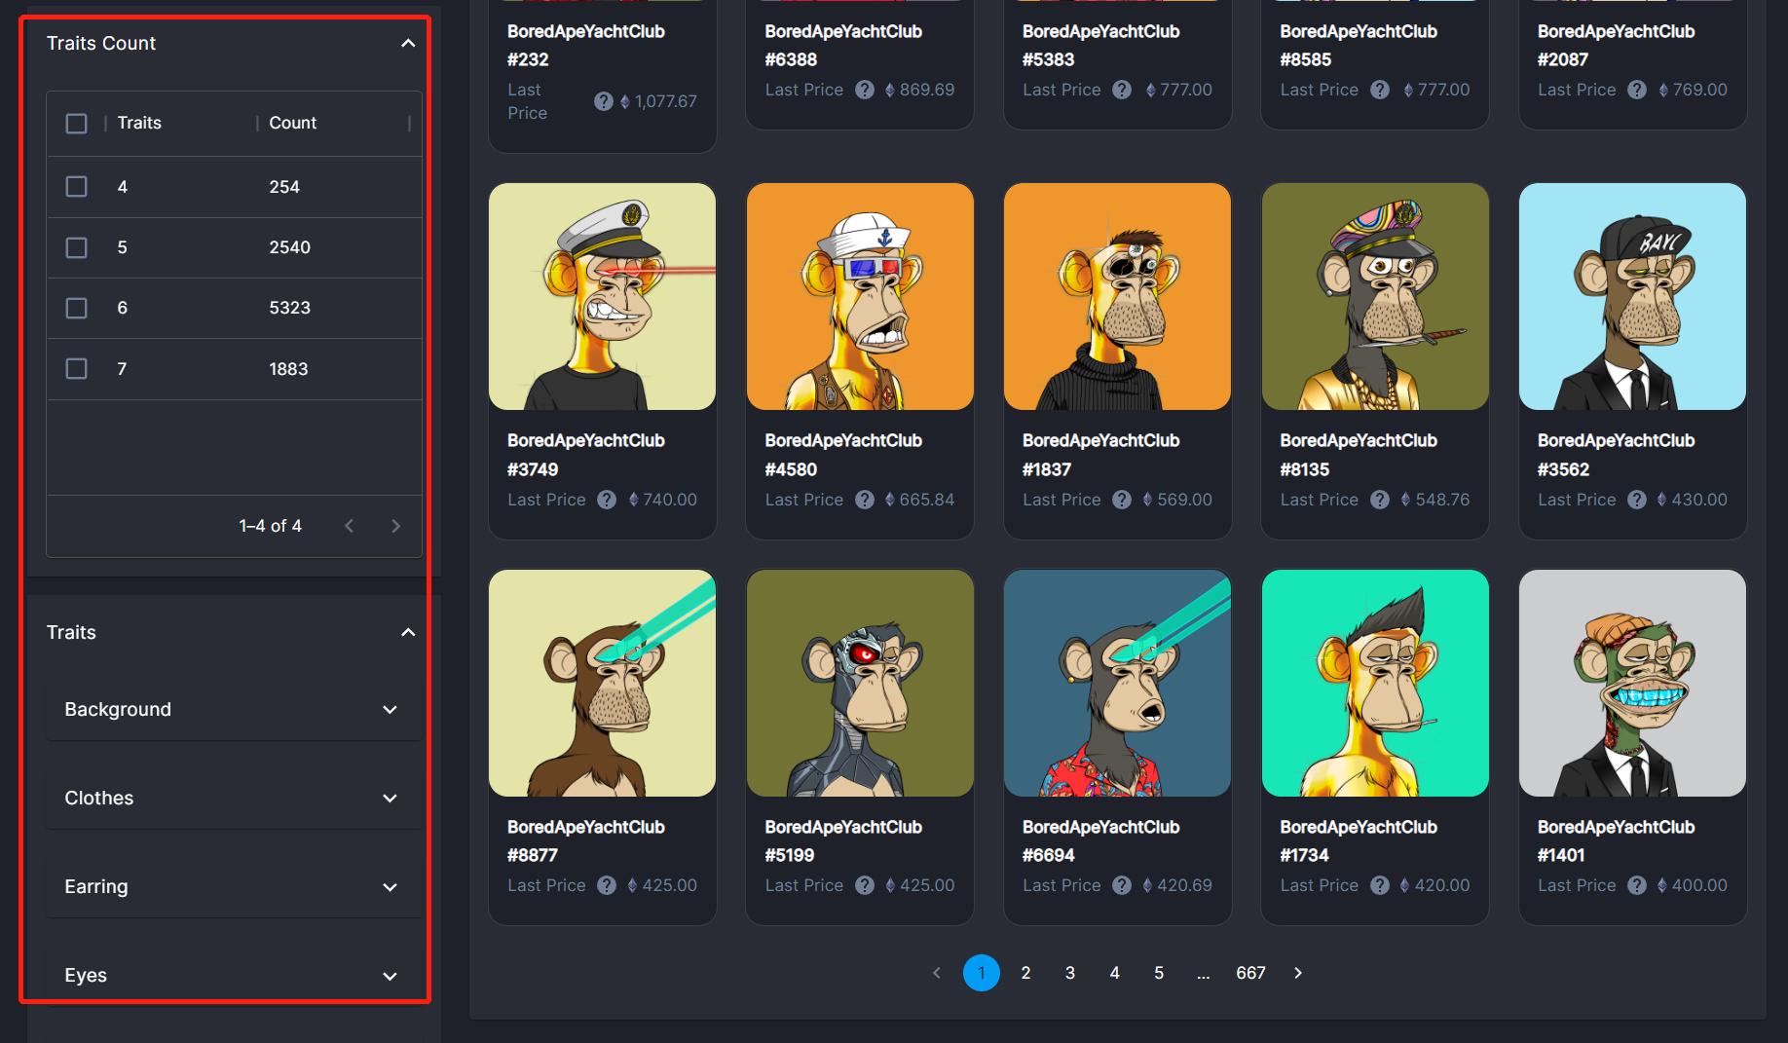Jump to last page 667

coord(1250,973)
